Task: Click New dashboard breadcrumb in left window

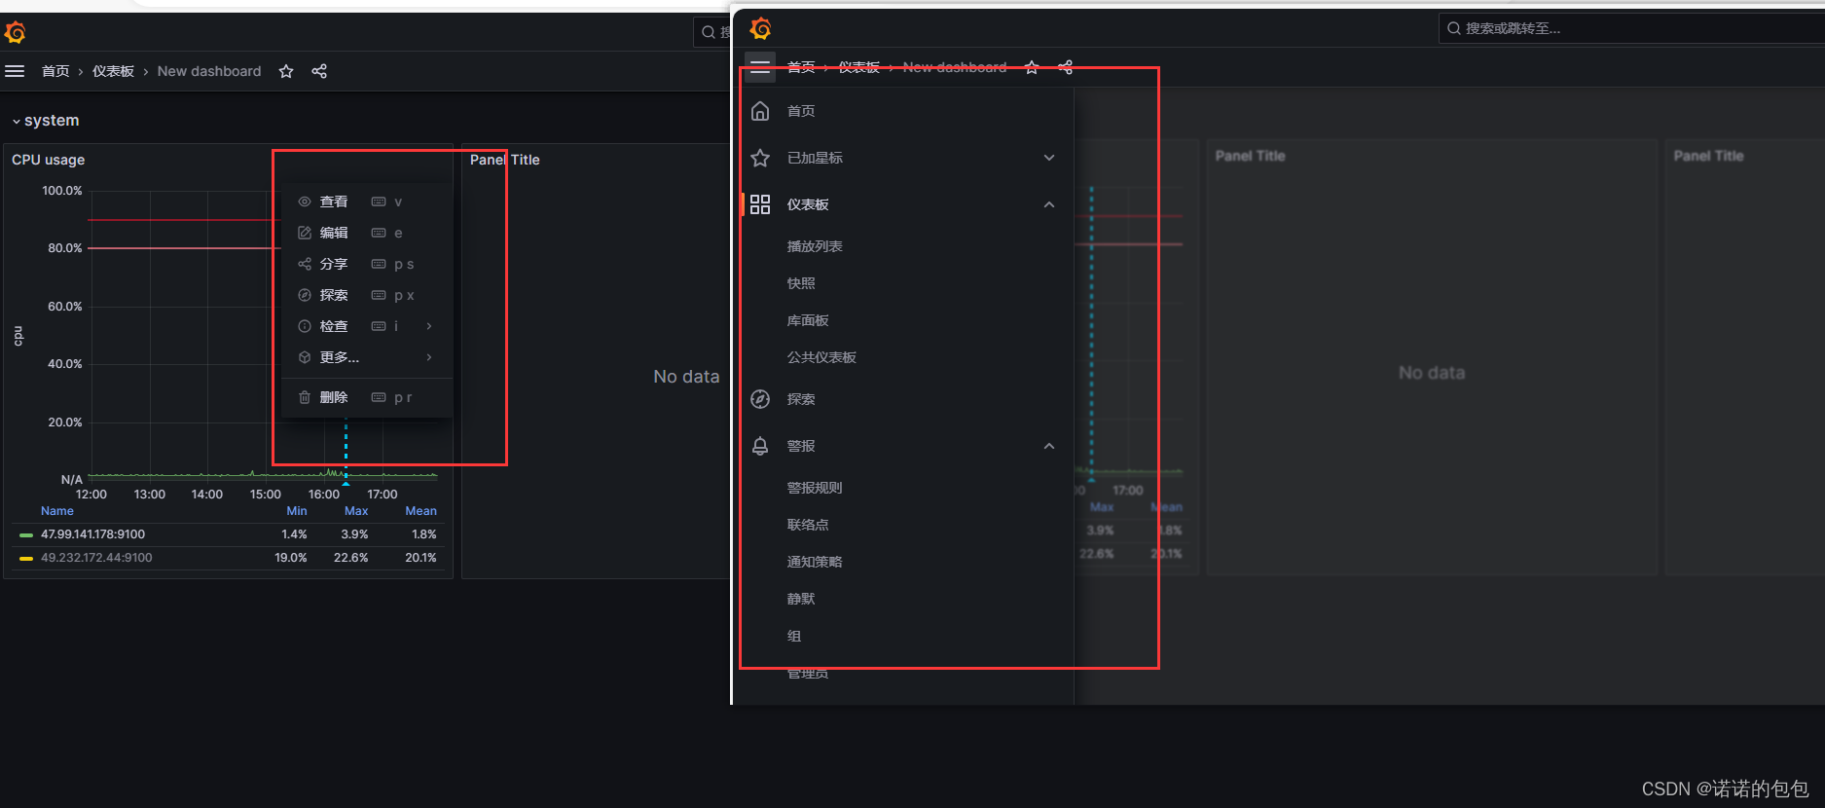Action: [209, 71]
